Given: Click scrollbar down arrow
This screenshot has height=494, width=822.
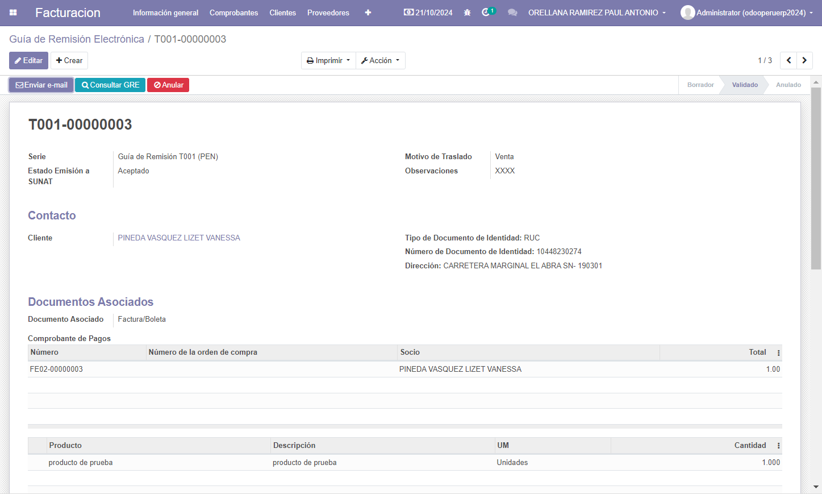Looking at the screenshot, I should point(816,487).
